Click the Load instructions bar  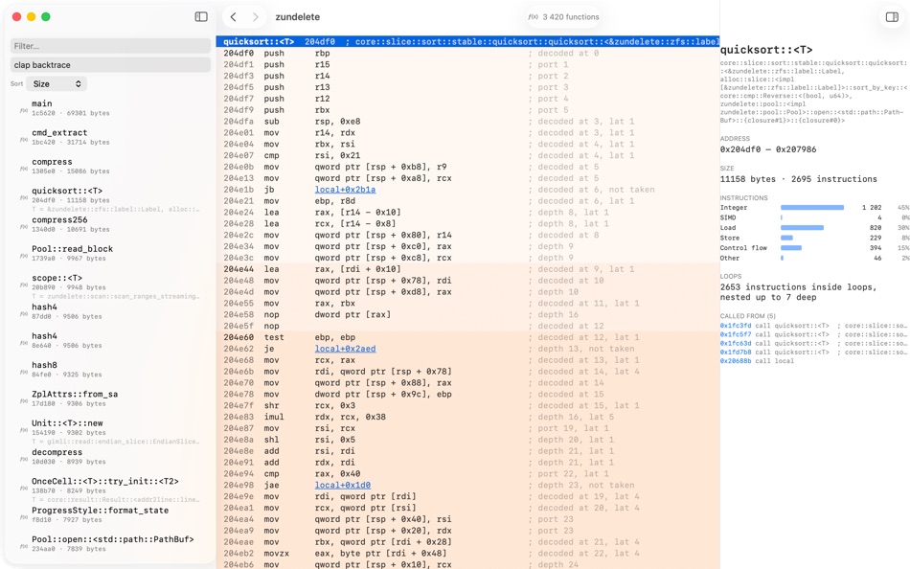click(x=802, y=228)
